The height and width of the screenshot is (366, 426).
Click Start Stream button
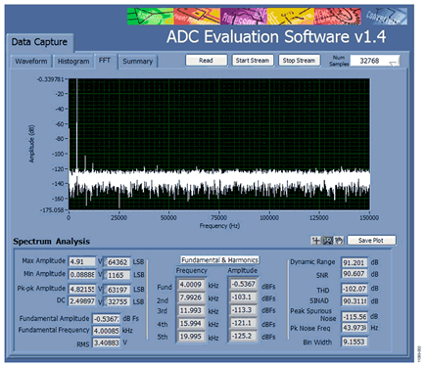(x=253, y=61)
